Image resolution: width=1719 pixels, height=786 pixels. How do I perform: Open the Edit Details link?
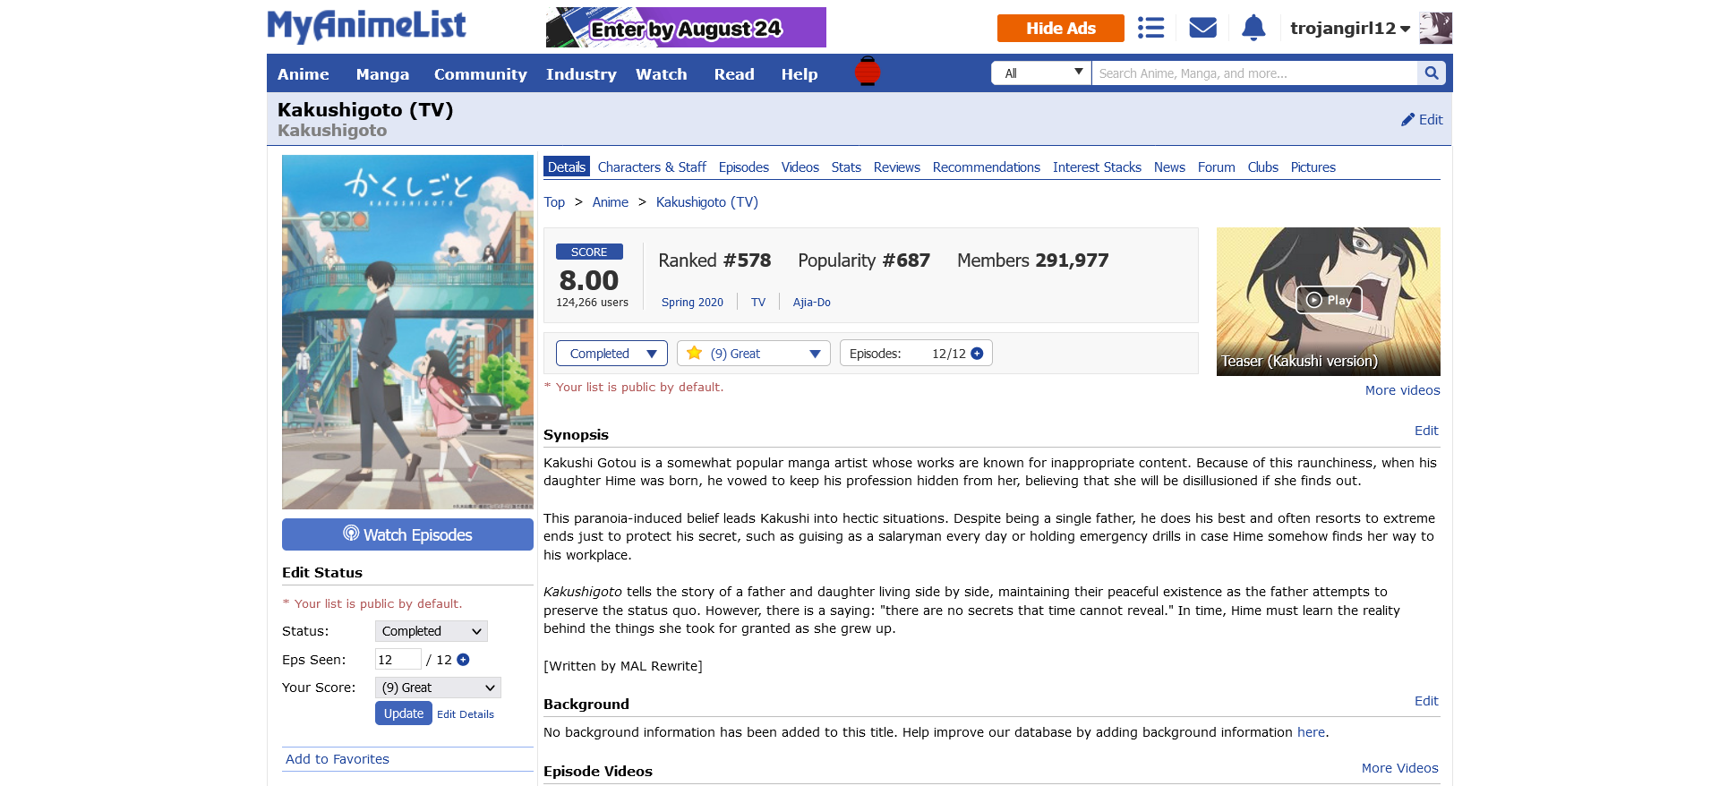pyautogui.click(x=466, y=714)
